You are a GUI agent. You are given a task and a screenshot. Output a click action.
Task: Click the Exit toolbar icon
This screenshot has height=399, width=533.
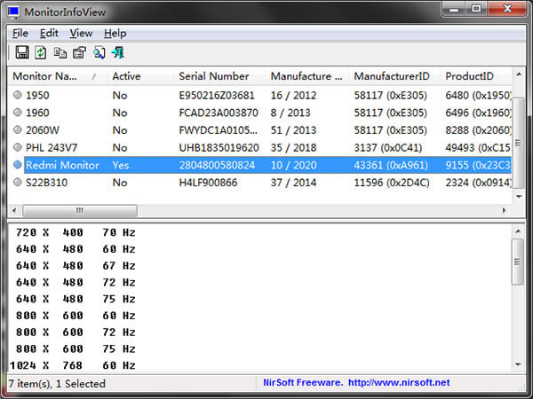pos(117,53)
